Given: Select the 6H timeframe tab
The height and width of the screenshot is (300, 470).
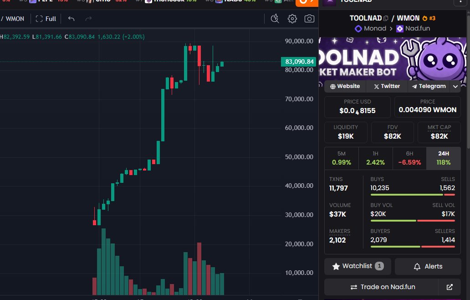Looking at the screenshot, I should pyautogui.click(x=409, y=158).
